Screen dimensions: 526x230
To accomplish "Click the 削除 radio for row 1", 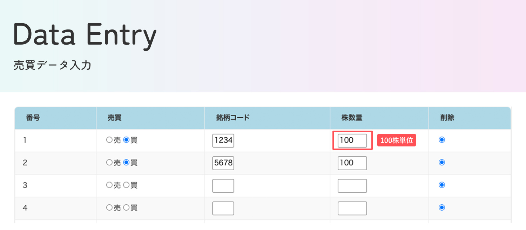I will (442, 140).
